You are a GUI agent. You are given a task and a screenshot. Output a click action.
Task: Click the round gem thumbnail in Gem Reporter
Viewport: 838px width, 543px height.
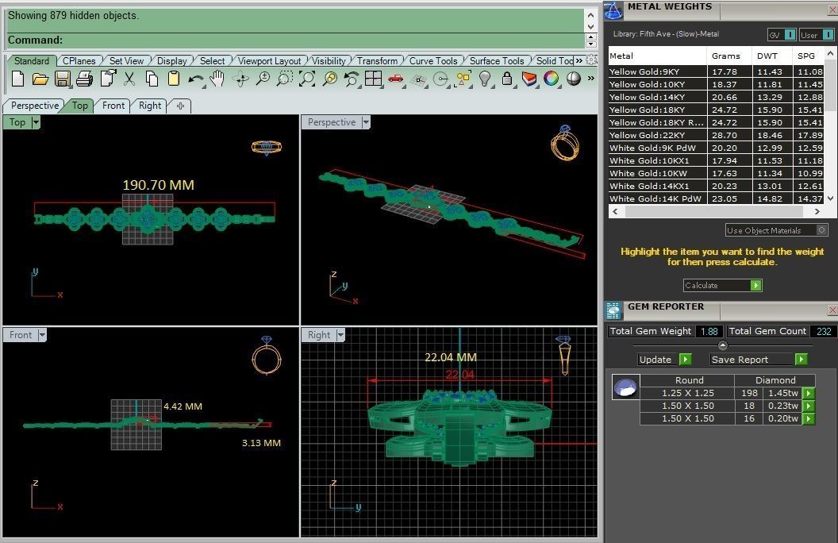pos(625,387)
